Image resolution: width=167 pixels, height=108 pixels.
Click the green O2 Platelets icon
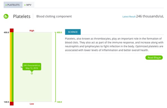(6, 16)
